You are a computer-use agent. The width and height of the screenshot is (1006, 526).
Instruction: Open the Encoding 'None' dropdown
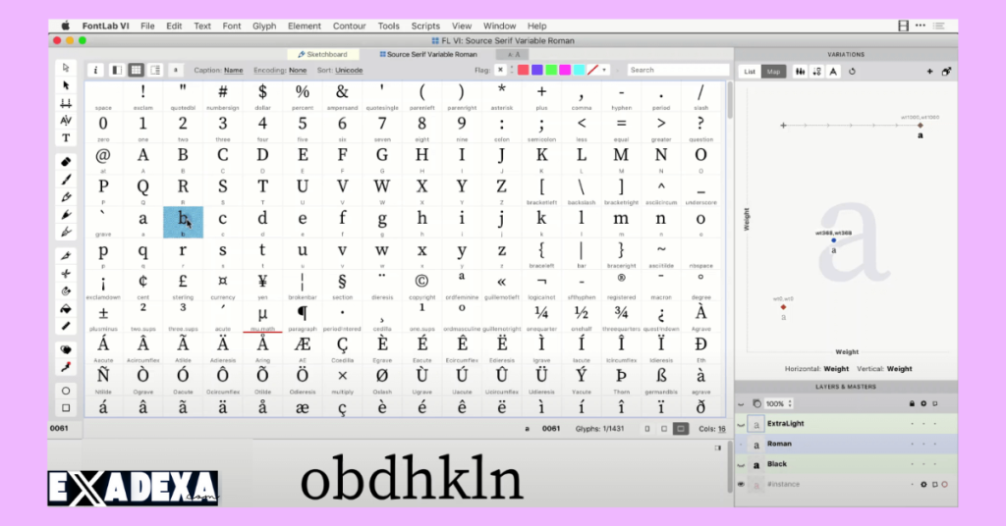point(298,71)
